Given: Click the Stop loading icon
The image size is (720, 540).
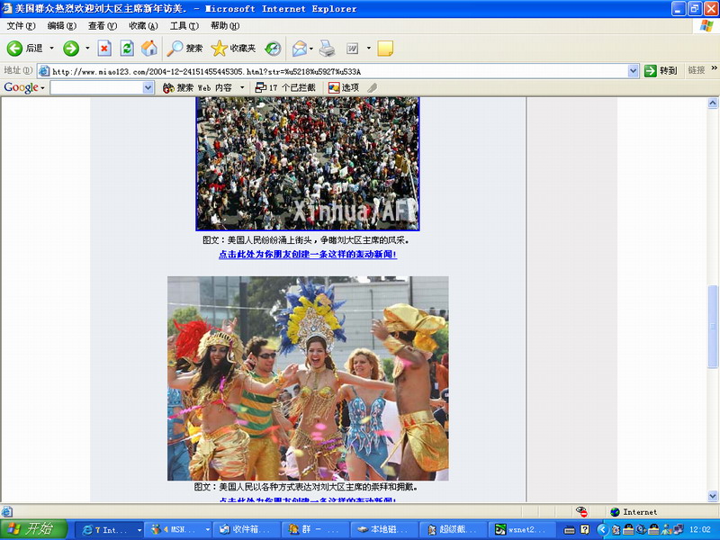Looking at the screenshot, I should coord(104,49).
